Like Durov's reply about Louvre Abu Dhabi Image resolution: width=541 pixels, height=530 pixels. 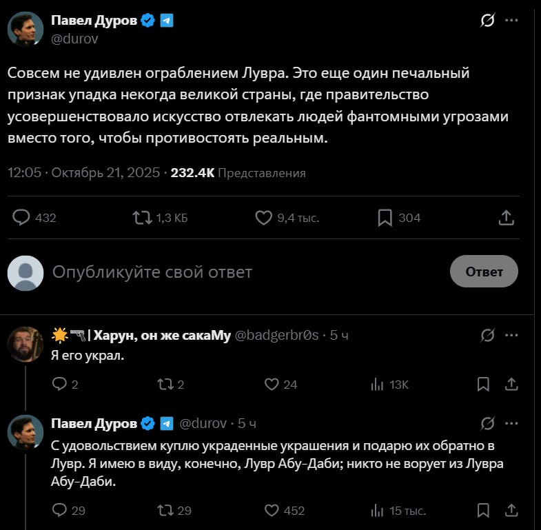(272, 511)
